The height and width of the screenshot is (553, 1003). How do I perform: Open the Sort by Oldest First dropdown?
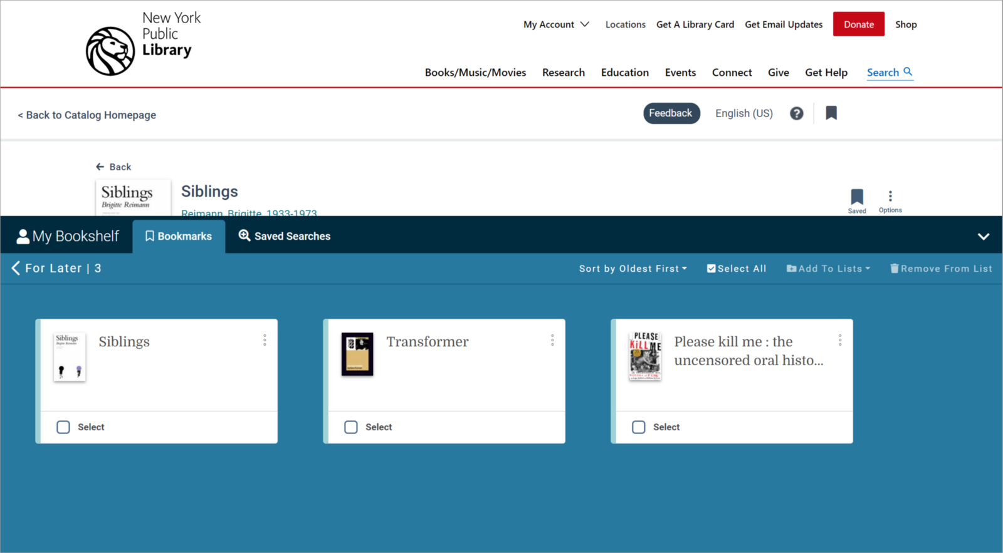pyautogui.click(x=633, y=269)
